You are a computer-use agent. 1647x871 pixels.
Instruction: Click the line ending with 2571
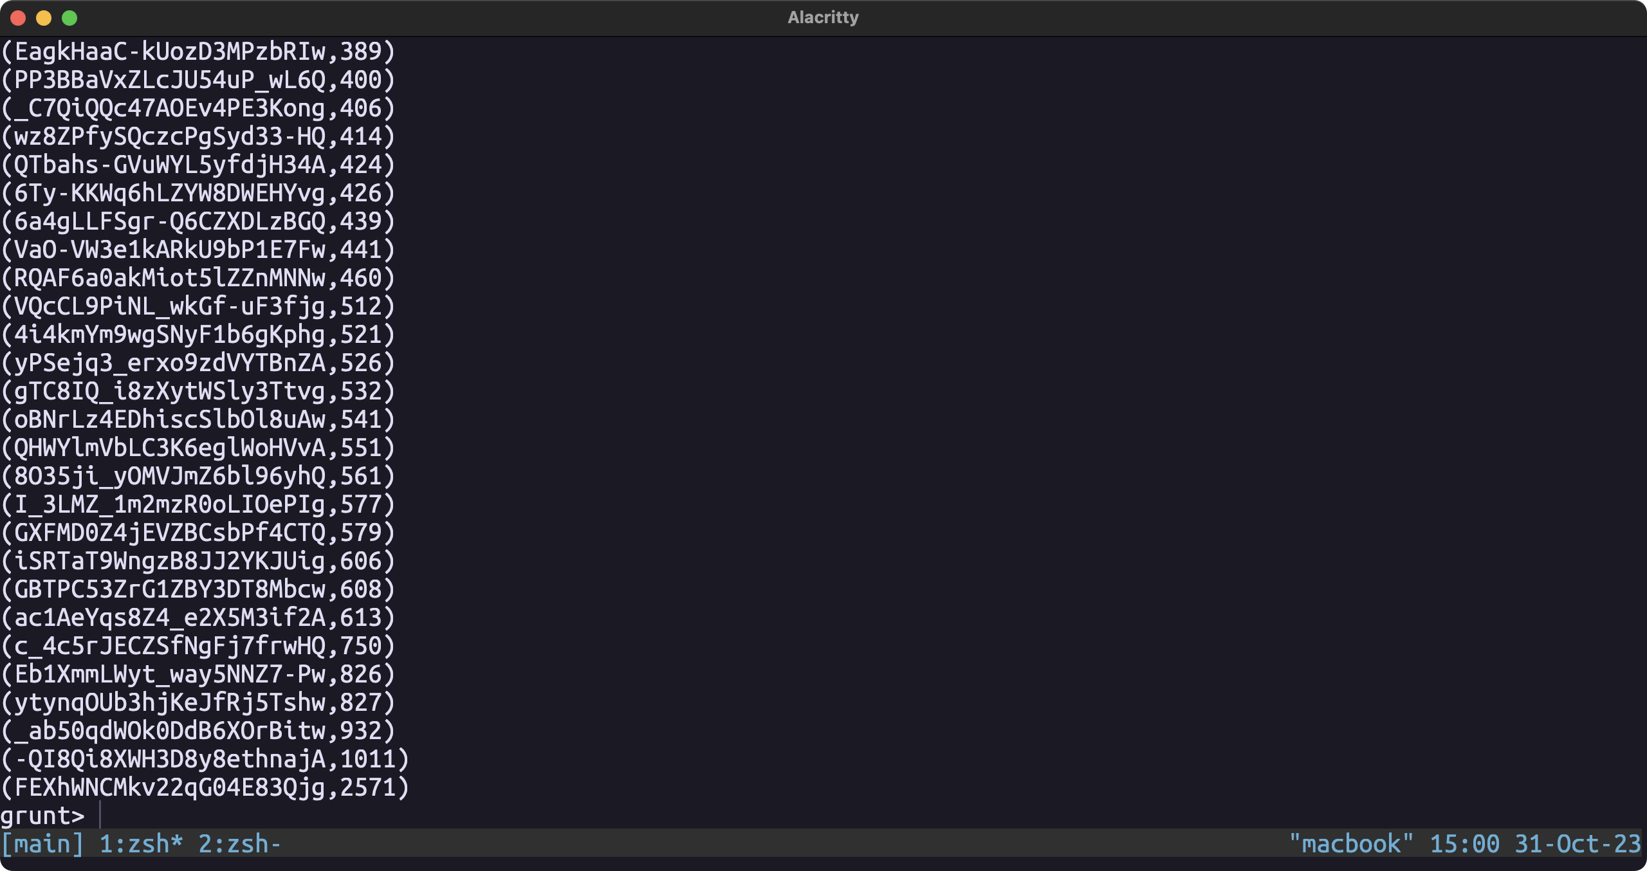click(x=205, y=787)
